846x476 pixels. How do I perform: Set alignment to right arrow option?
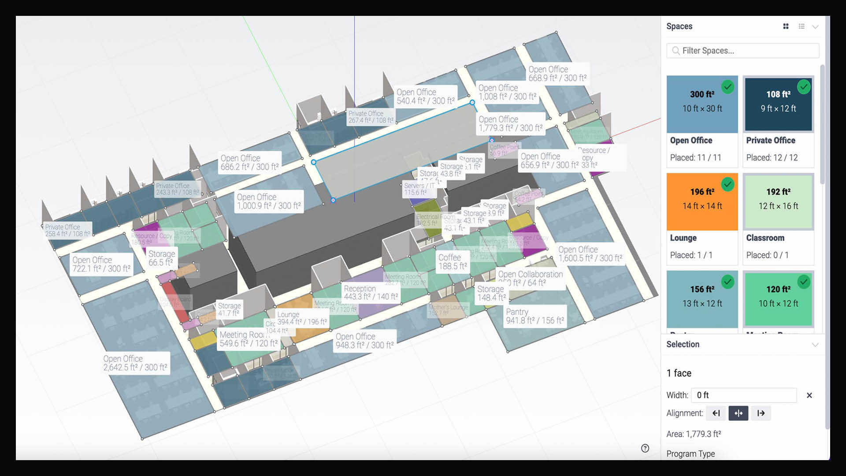point(761,413)
